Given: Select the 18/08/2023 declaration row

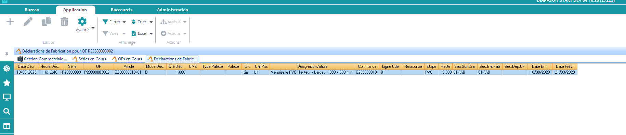Looking at the screenshot, I should [296, 72].
